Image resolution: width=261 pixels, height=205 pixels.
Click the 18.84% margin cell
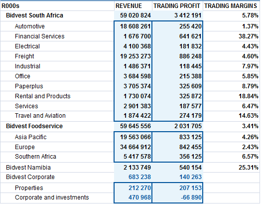tap(249, 96)
